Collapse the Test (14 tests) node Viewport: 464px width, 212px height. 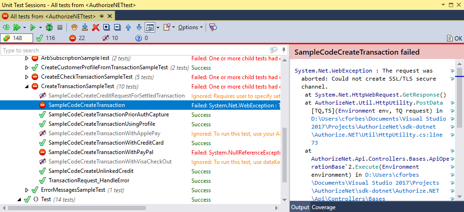[19, 200]
